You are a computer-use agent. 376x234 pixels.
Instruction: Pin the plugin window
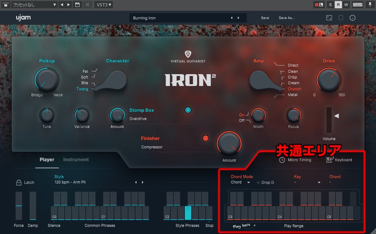[370, 5]
